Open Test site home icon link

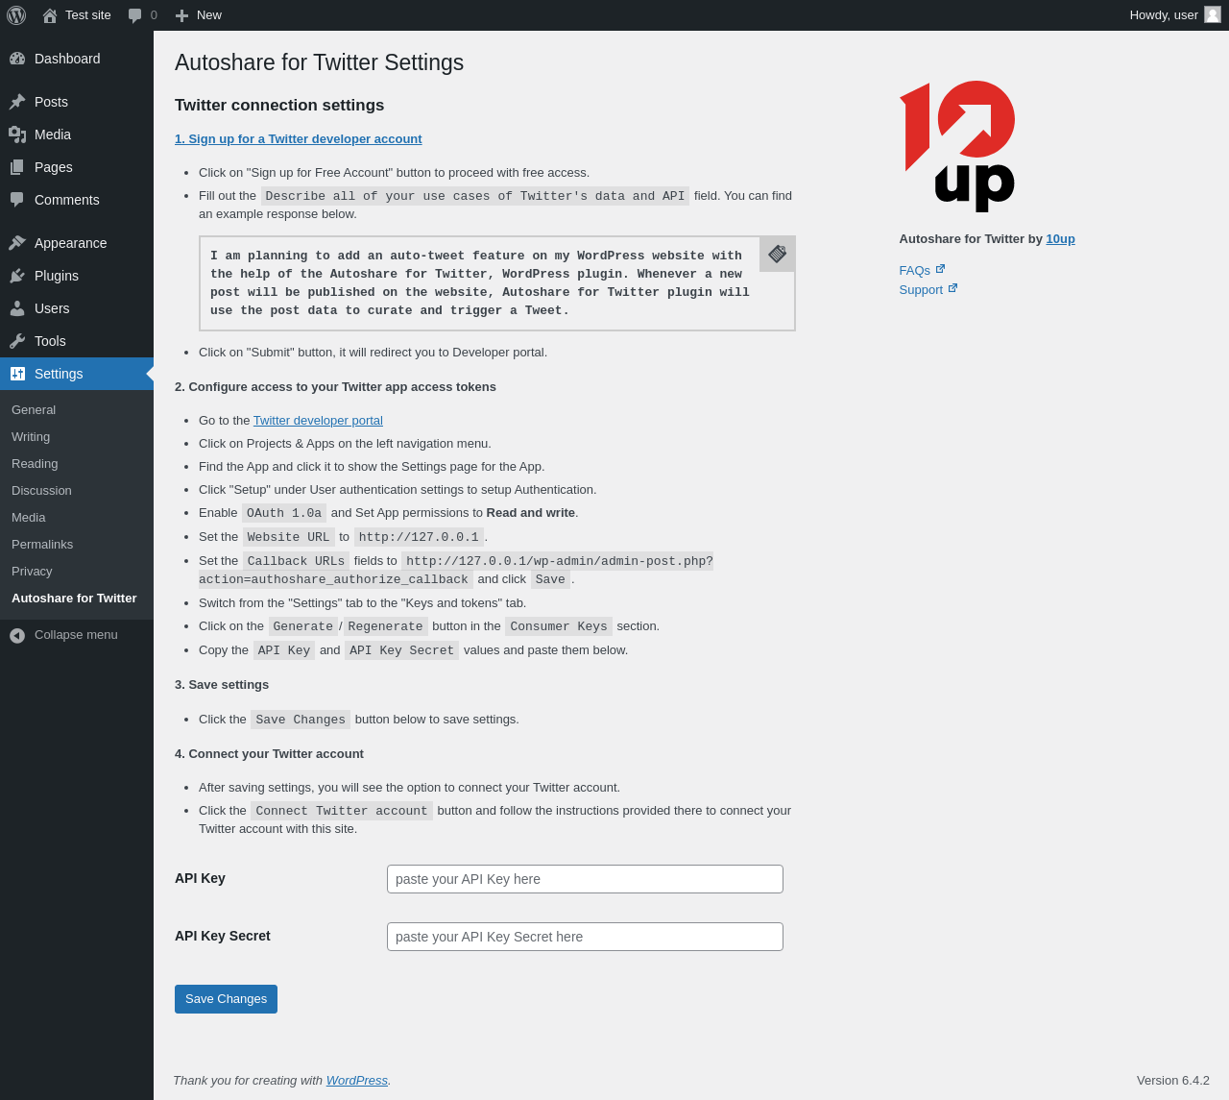coord(50,15)
